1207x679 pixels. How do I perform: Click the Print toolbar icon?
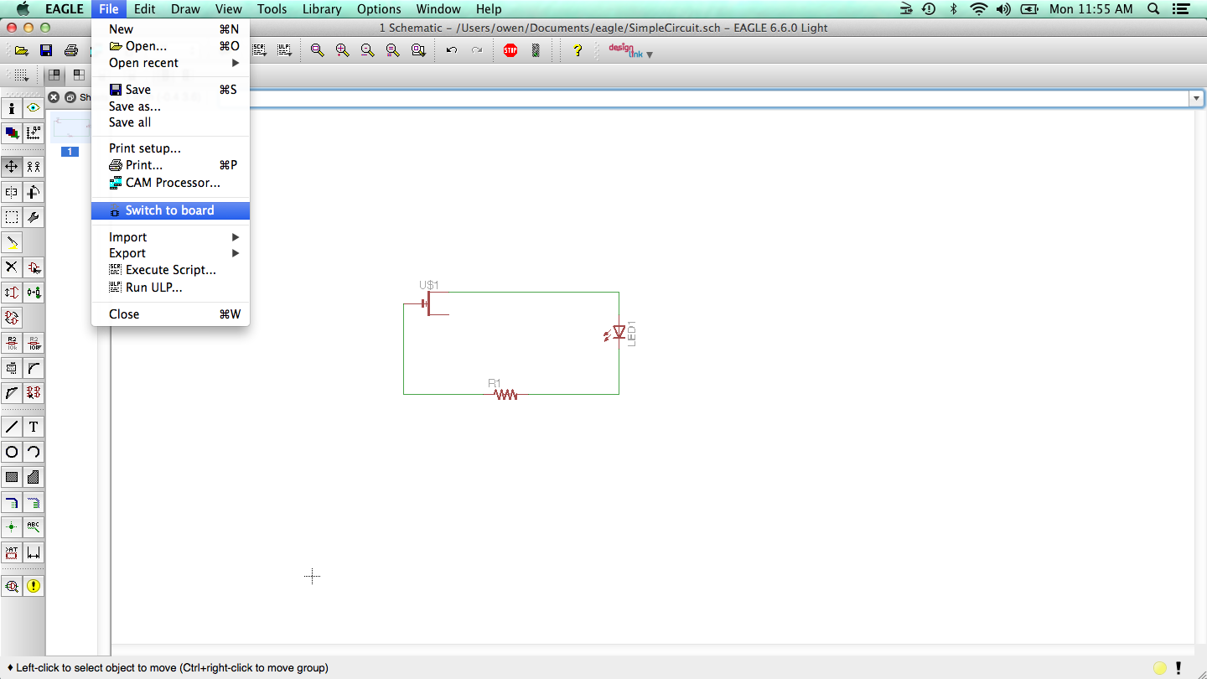(71, 50)
